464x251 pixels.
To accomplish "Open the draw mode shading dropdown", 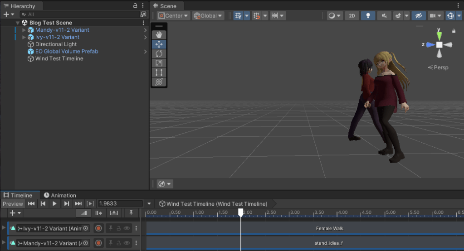I will [335, 16].
